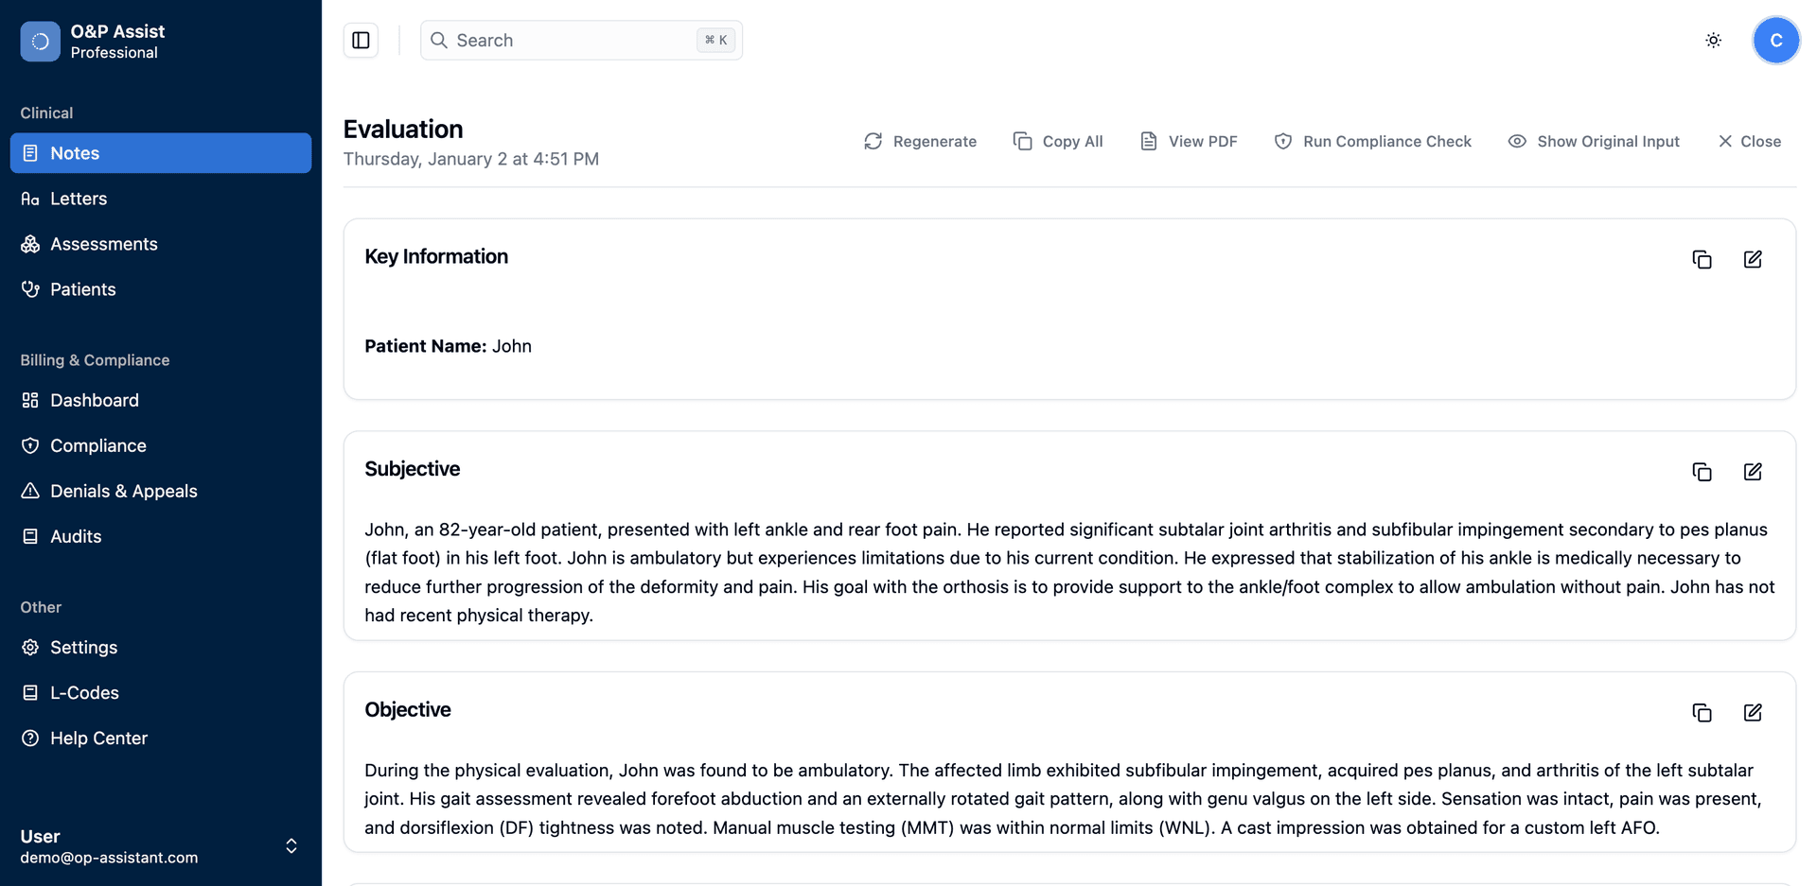The image size is (1817, 886).
Task: Click the Objective heading
Action: tap(408, 710)
